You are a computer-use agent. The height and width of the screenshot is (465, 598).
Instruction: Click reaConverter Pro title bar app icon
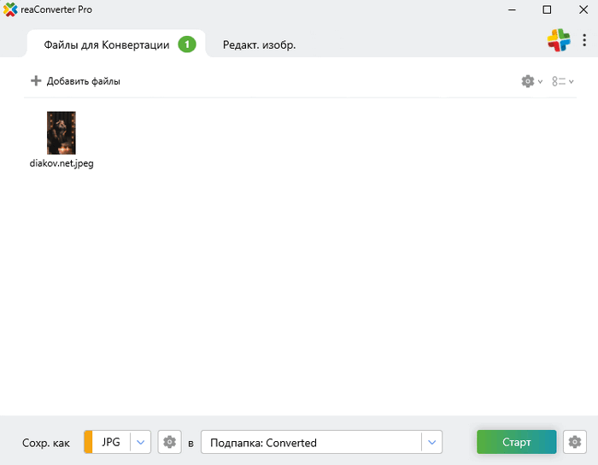click(10, 9)
